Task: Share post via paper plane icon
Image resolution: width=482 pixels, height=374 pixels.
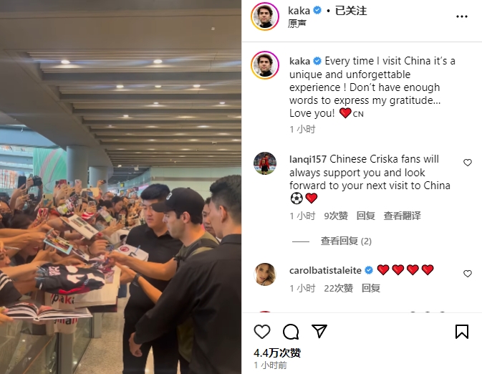Action: click(319, 331)
